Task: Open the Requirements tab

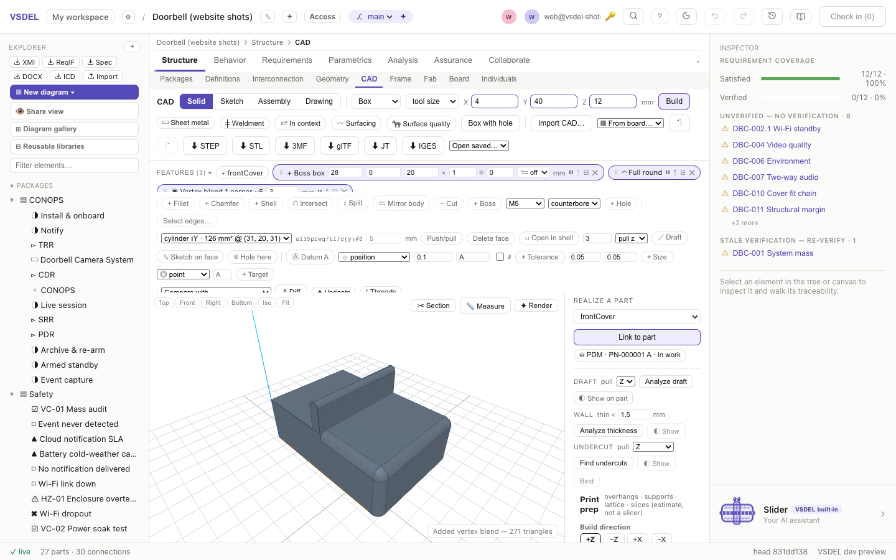Action: [287, 60]
